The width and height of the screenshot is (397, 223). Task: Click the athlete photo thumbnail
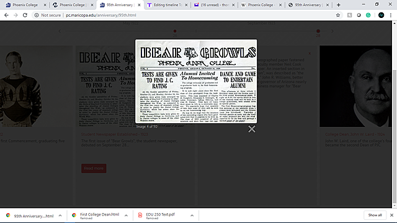click(36, 86)
